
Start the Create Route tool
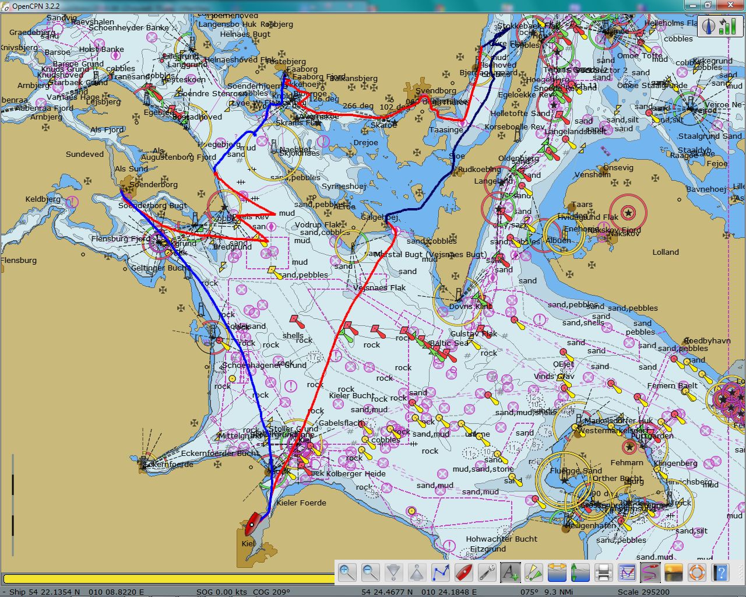(x=441, y=573)
